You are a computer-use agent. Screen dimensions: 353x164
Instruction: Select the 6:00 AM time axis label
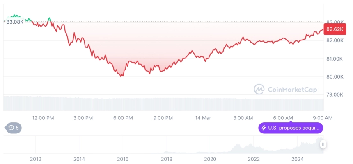click(x=283, y=118)
